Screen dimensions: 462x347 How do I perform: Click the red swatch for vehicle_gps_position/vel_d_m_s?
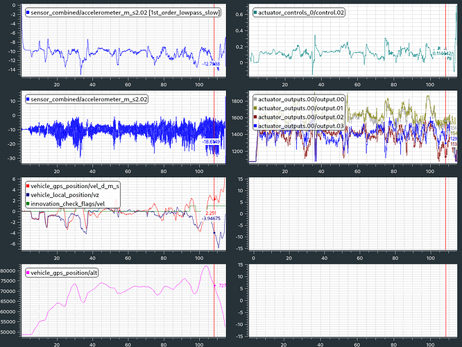pos(28,186)
